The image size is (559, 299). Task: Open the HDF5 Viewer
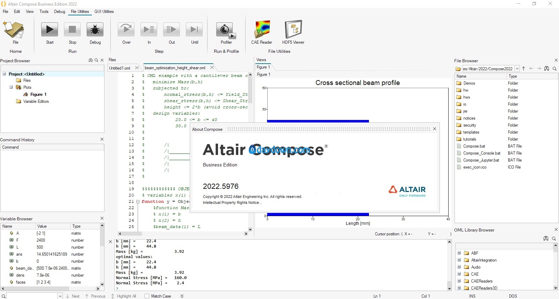coord(293,29)
